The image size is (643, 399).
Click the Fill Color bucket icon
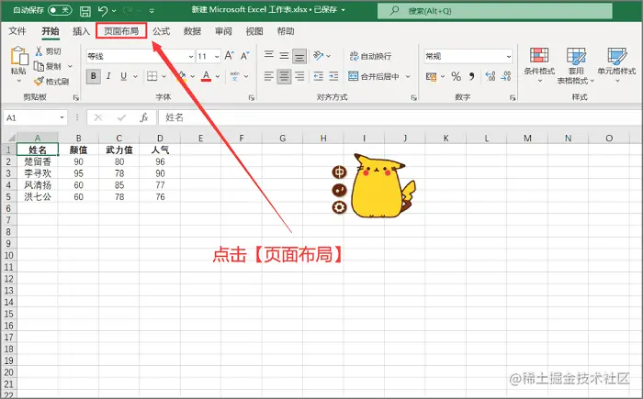coord(181,76)
